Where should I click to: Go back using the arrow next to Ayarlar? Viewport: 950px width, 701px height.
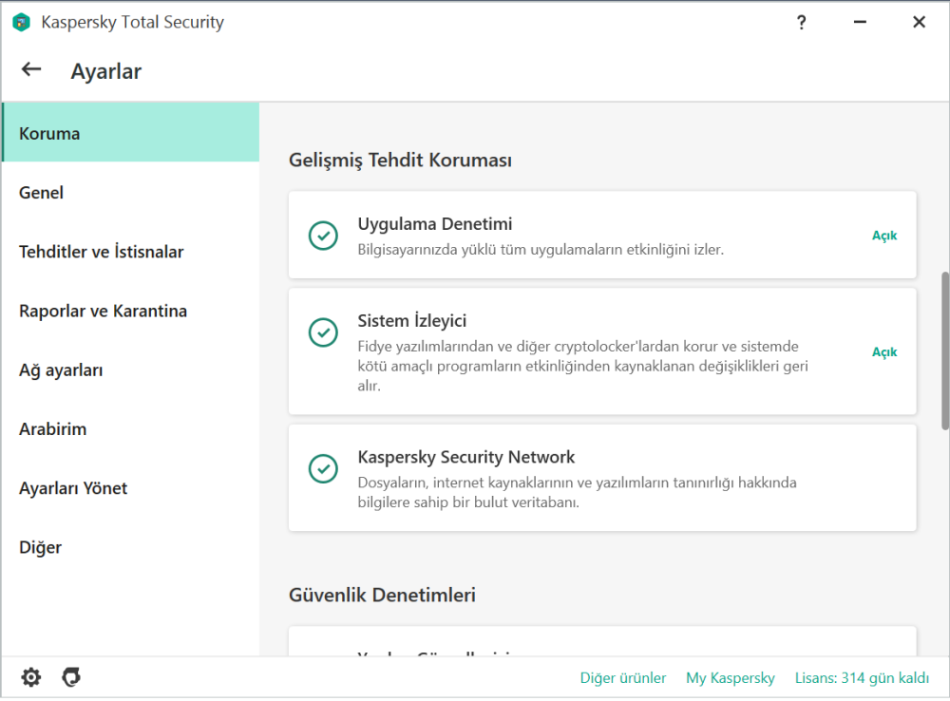tap(31, 69)
